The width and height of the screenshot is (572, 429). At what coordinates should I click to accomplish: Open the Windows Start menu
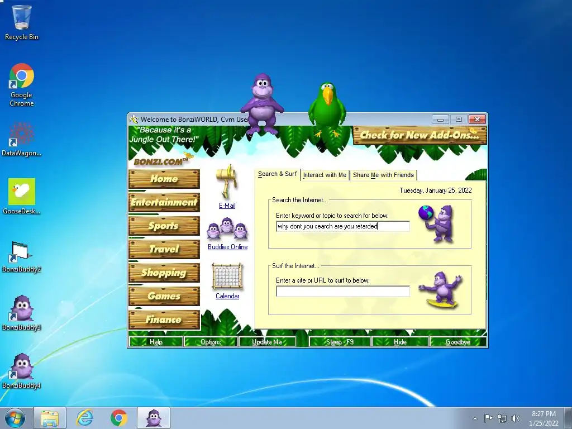[15, 418]
